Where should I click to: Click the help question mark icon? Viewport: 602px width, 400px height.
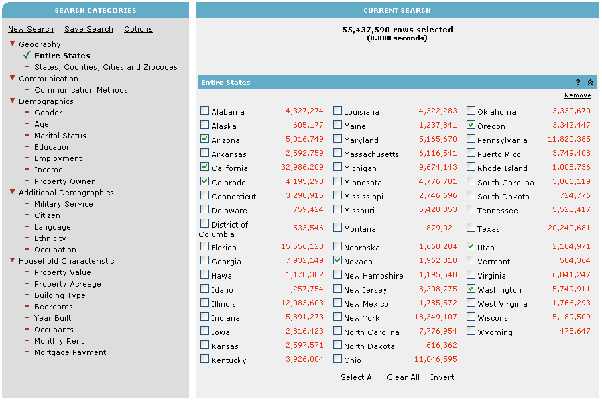click(578, 83)
